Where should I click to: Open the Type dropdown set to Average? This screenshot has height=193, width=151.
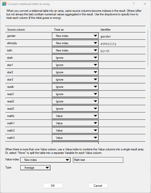click(x=35, y=168)
